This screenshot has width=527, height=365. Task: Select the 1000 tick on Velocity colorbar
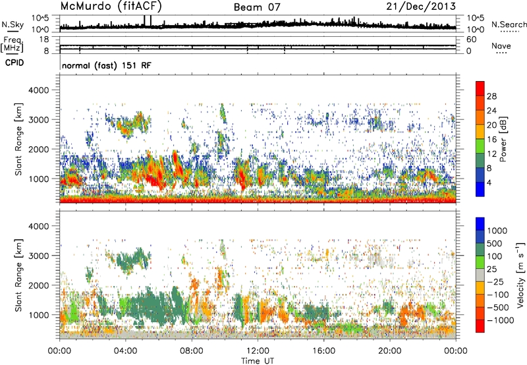pos(497,231)
